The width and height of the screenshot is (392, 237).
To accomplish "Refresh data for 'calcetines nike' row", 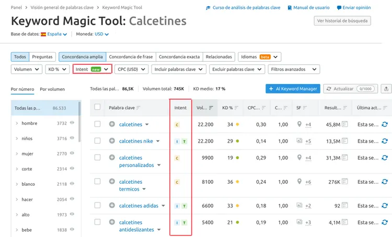I will pos(385,141).
